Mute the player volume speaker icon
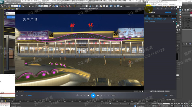 27,96
